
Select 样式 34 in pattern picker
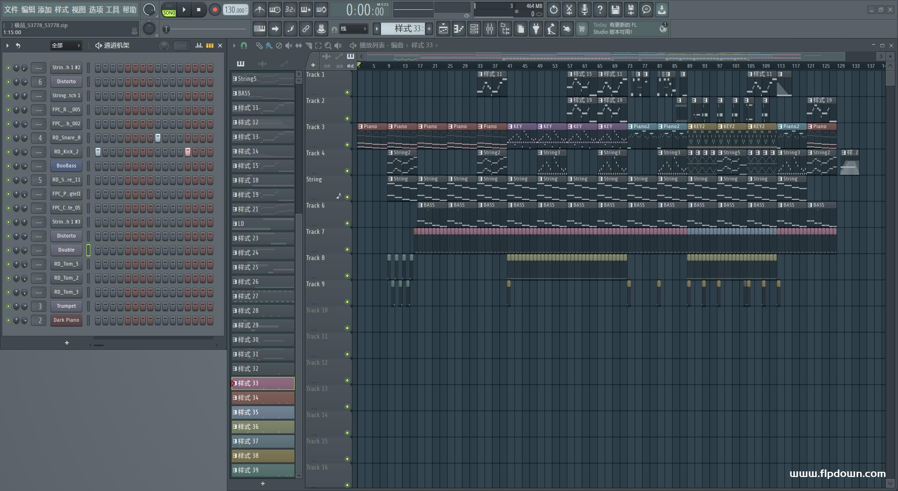[x=263, y=398]
